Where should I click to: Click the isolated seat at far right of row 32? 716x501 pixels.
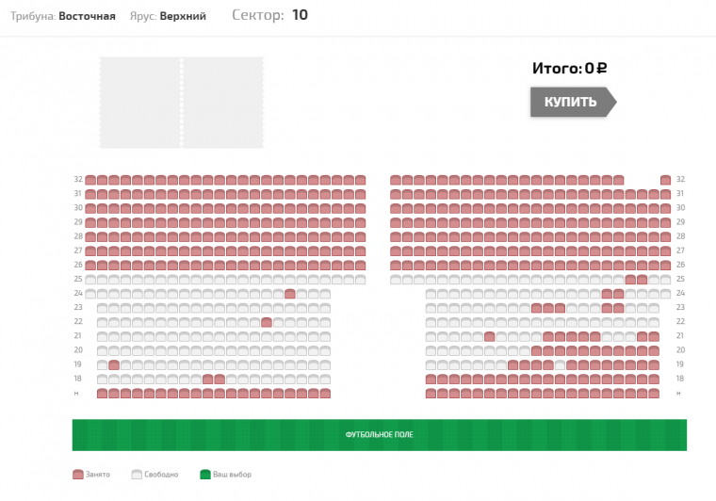(665, 180)
